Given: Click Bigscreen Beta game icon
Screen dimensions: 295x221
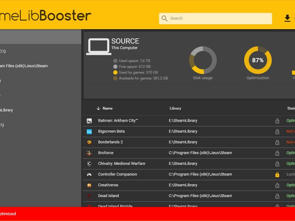Looking at the screenshot, I should click(x=89, y=131).
